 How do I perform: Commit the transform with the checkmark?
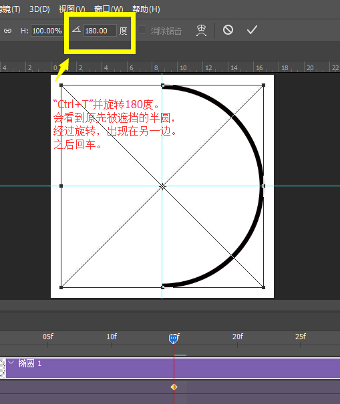click(x=252, y=30)
